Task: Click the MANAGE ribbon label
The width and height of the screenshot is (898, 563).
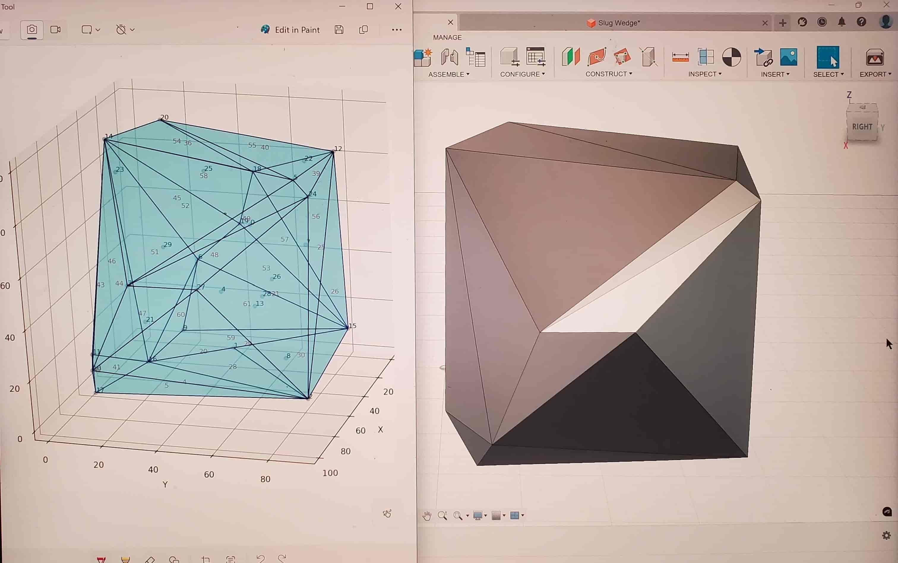Action: click(x=447, y=38)
